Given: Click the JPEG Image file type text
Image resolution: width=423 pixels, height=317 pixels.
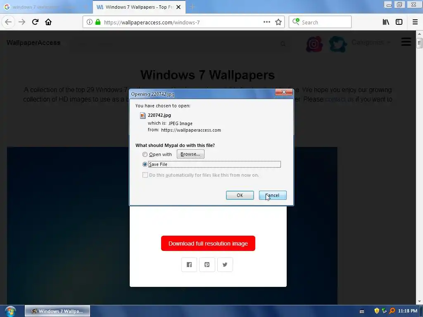Looking at the screenshot, I should click(x=181, y=123).
